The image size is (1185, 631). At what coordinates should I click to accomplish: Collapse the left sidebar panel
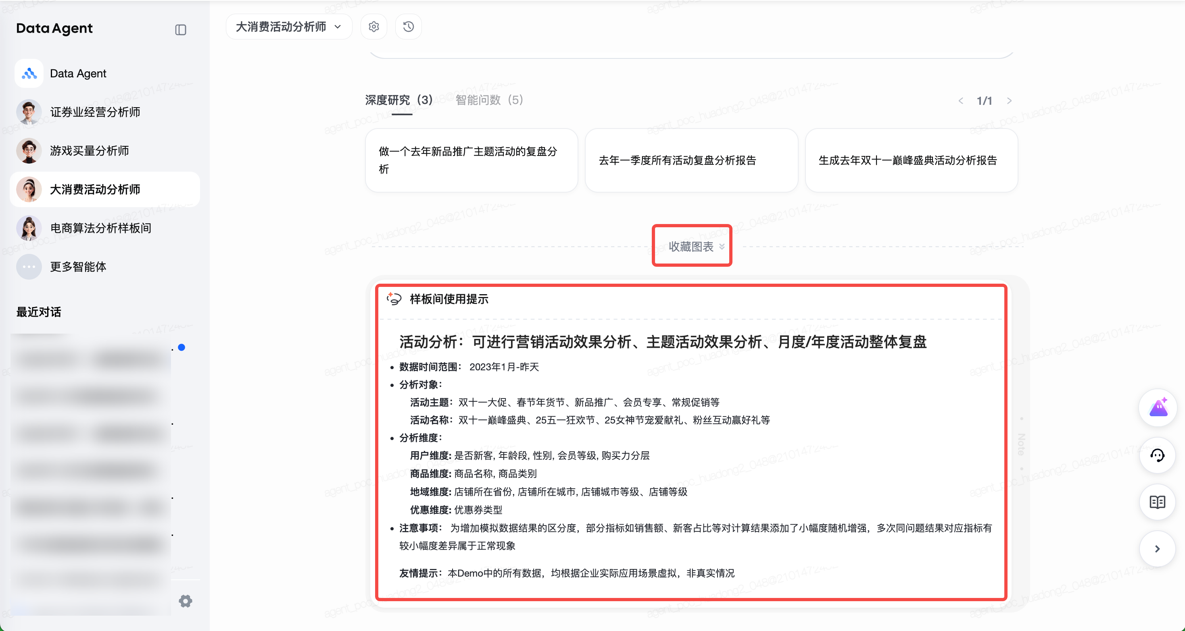180,30
